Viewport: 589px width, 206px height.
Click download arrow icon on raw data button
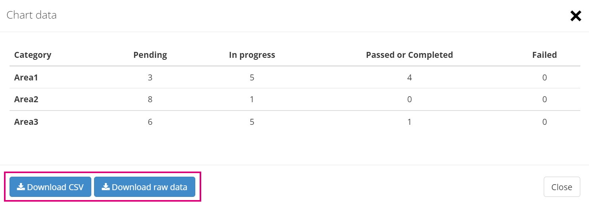click(106, 187)
